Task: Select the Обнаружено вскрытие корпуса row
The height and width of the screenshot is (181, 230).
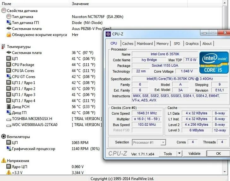Action: 51,35
